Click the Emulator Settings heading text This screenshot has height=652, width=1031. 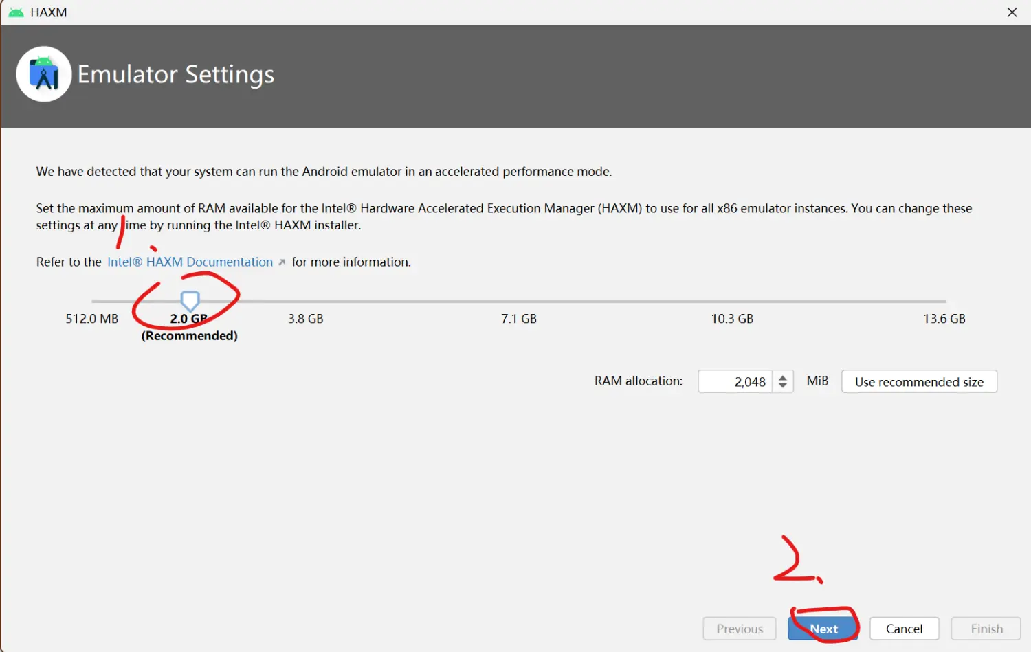pyautogui.click(x=175, y=74)
